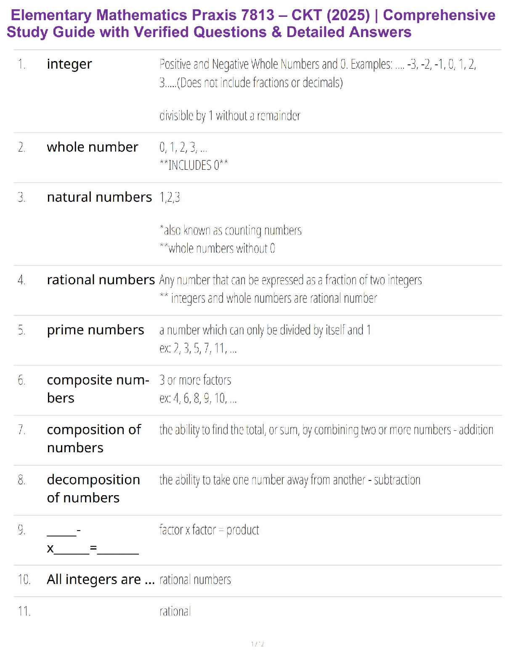Screen dimensions: 515x667
Task: Select the "natural numbers" term
Action: click(99, 197)
